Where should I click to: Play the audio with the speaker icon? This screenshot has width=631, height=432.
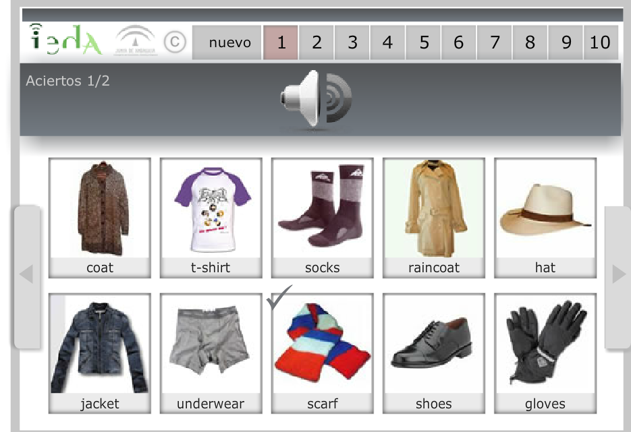pyautogui.click(x=316, y=98)
